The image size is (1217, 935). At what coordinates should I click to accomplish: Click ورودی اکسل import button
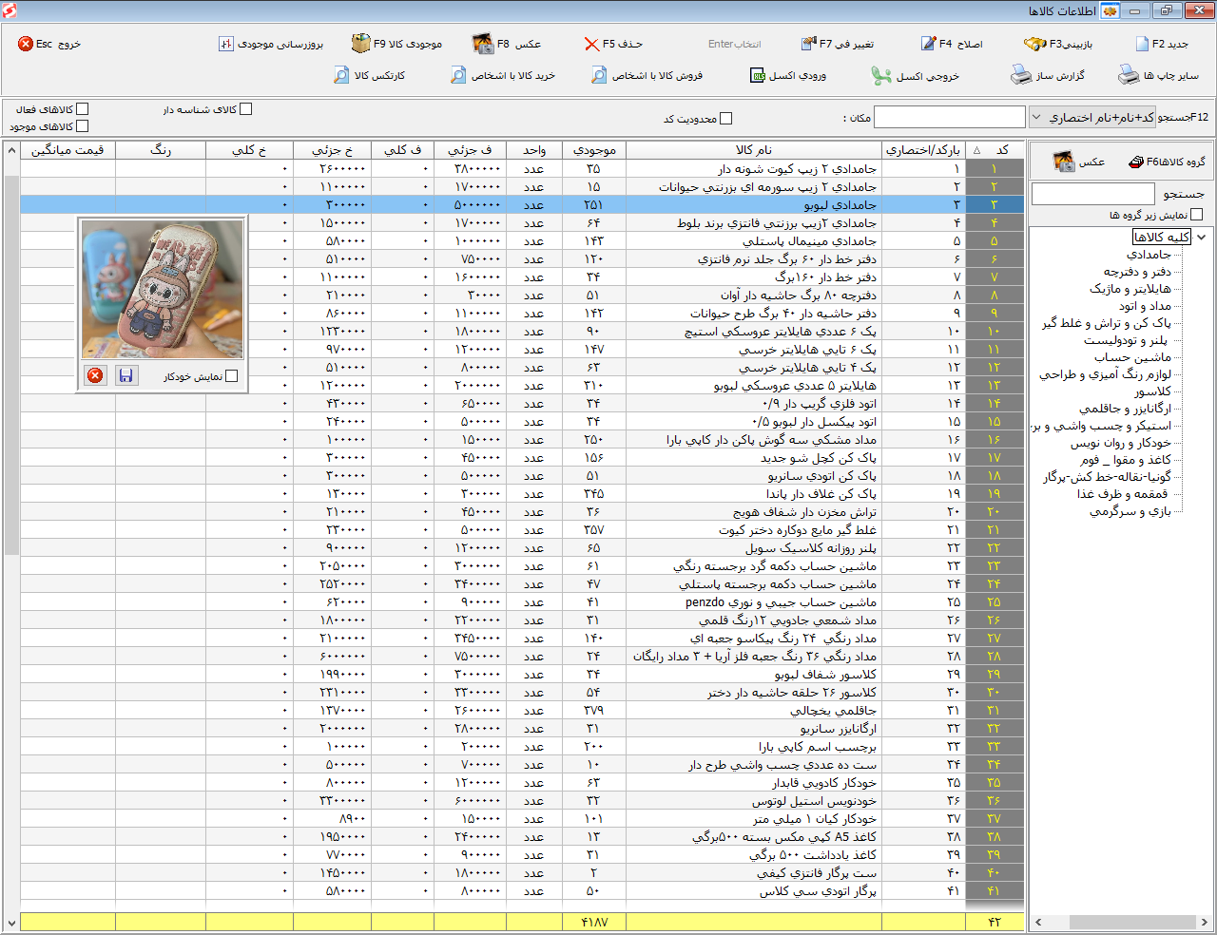coord(787,75)
